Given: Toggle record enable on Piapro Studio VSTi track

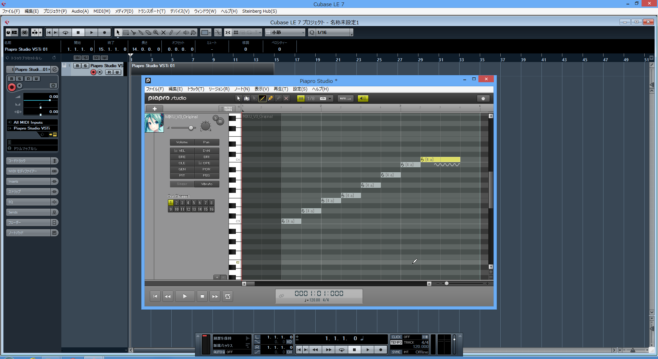Looking at the screenshot, I should click(93, 72).
